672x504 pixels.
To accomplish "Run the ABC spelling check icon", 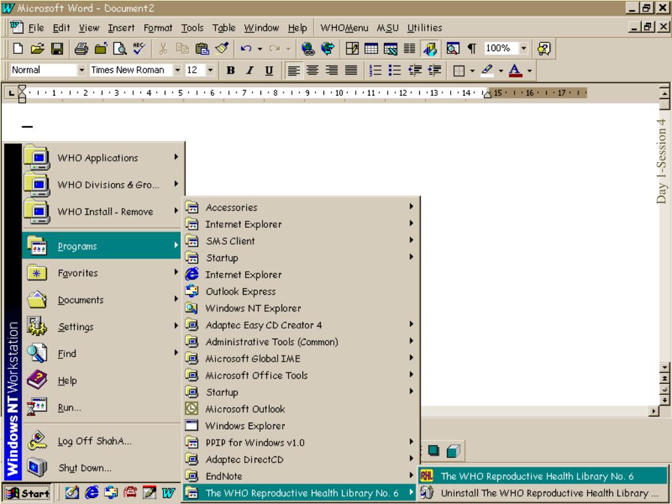I will pos(139,49).
